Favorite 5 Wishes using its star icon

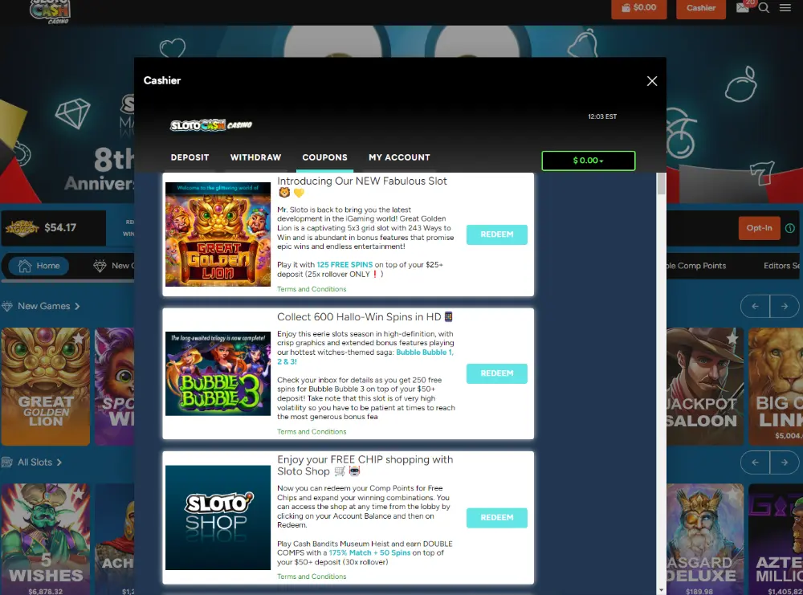click(x=79, y=494)
